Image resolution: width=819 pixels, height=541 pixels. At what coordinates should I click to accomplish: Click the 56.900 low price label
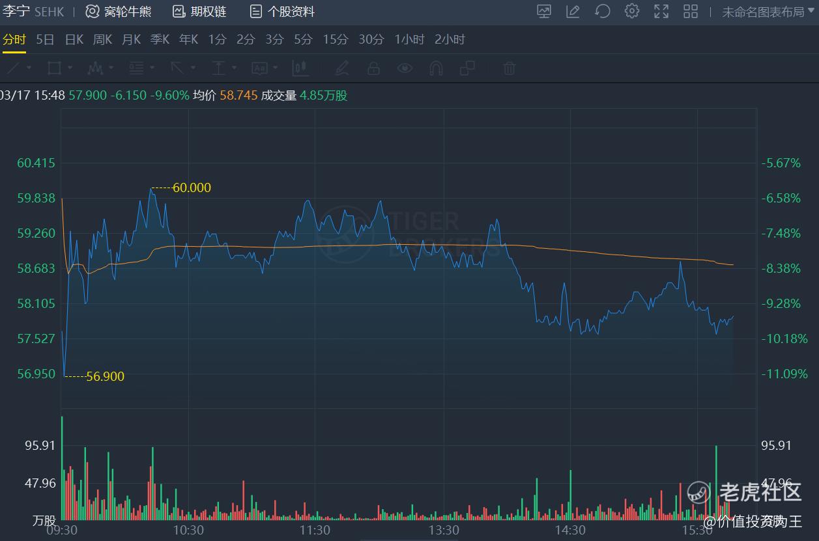pos(104,376)
